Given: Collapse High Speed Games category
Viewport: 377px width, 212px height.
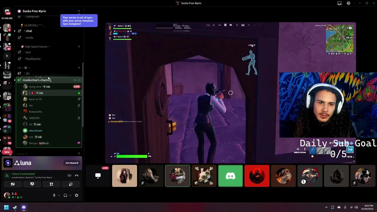Looking at the screenshot, I should point(36,47).
